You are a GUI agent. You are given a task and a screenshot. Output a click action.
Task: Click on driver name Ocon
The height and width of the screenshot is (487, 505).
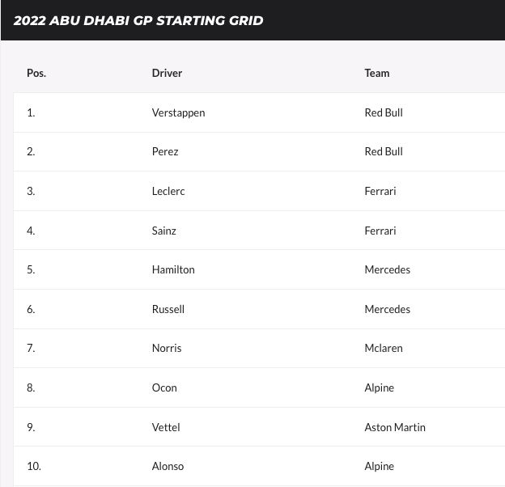(x=164, y=387)
